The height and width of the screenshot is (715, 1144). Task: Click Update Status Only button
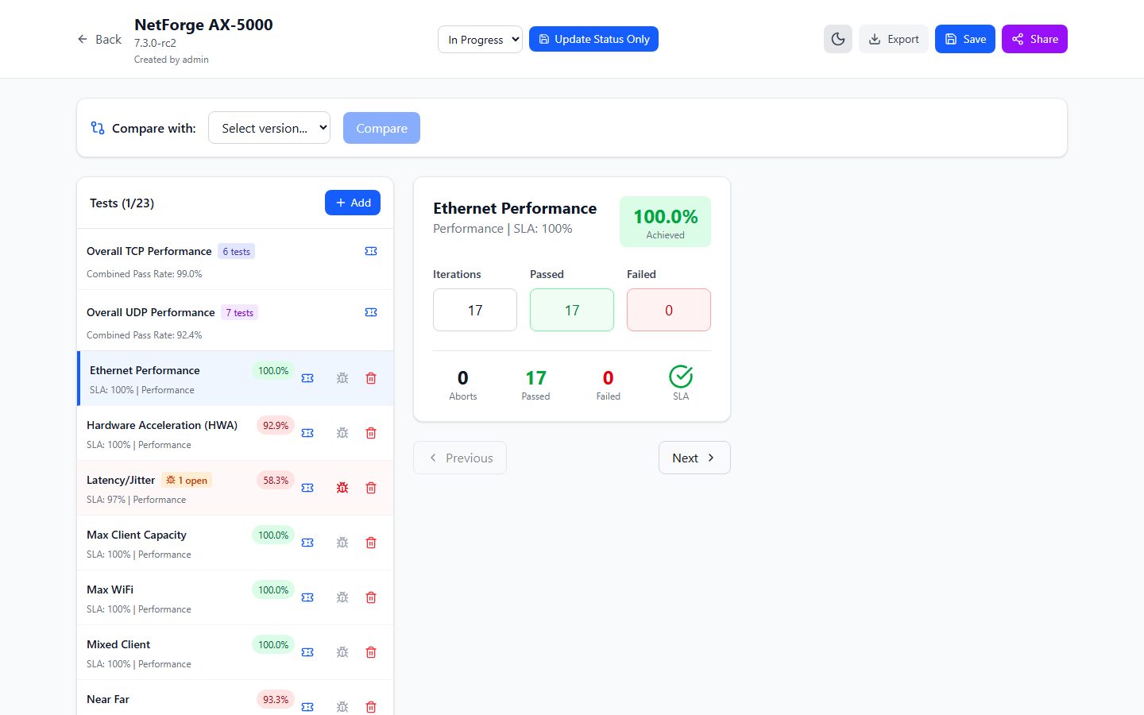point(593,39)
